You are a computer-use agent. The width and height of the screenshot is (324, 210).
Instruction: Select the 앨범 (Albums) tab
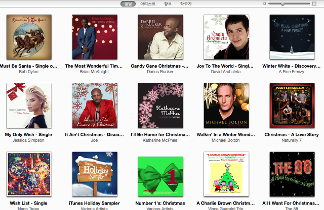pos(128,4)
